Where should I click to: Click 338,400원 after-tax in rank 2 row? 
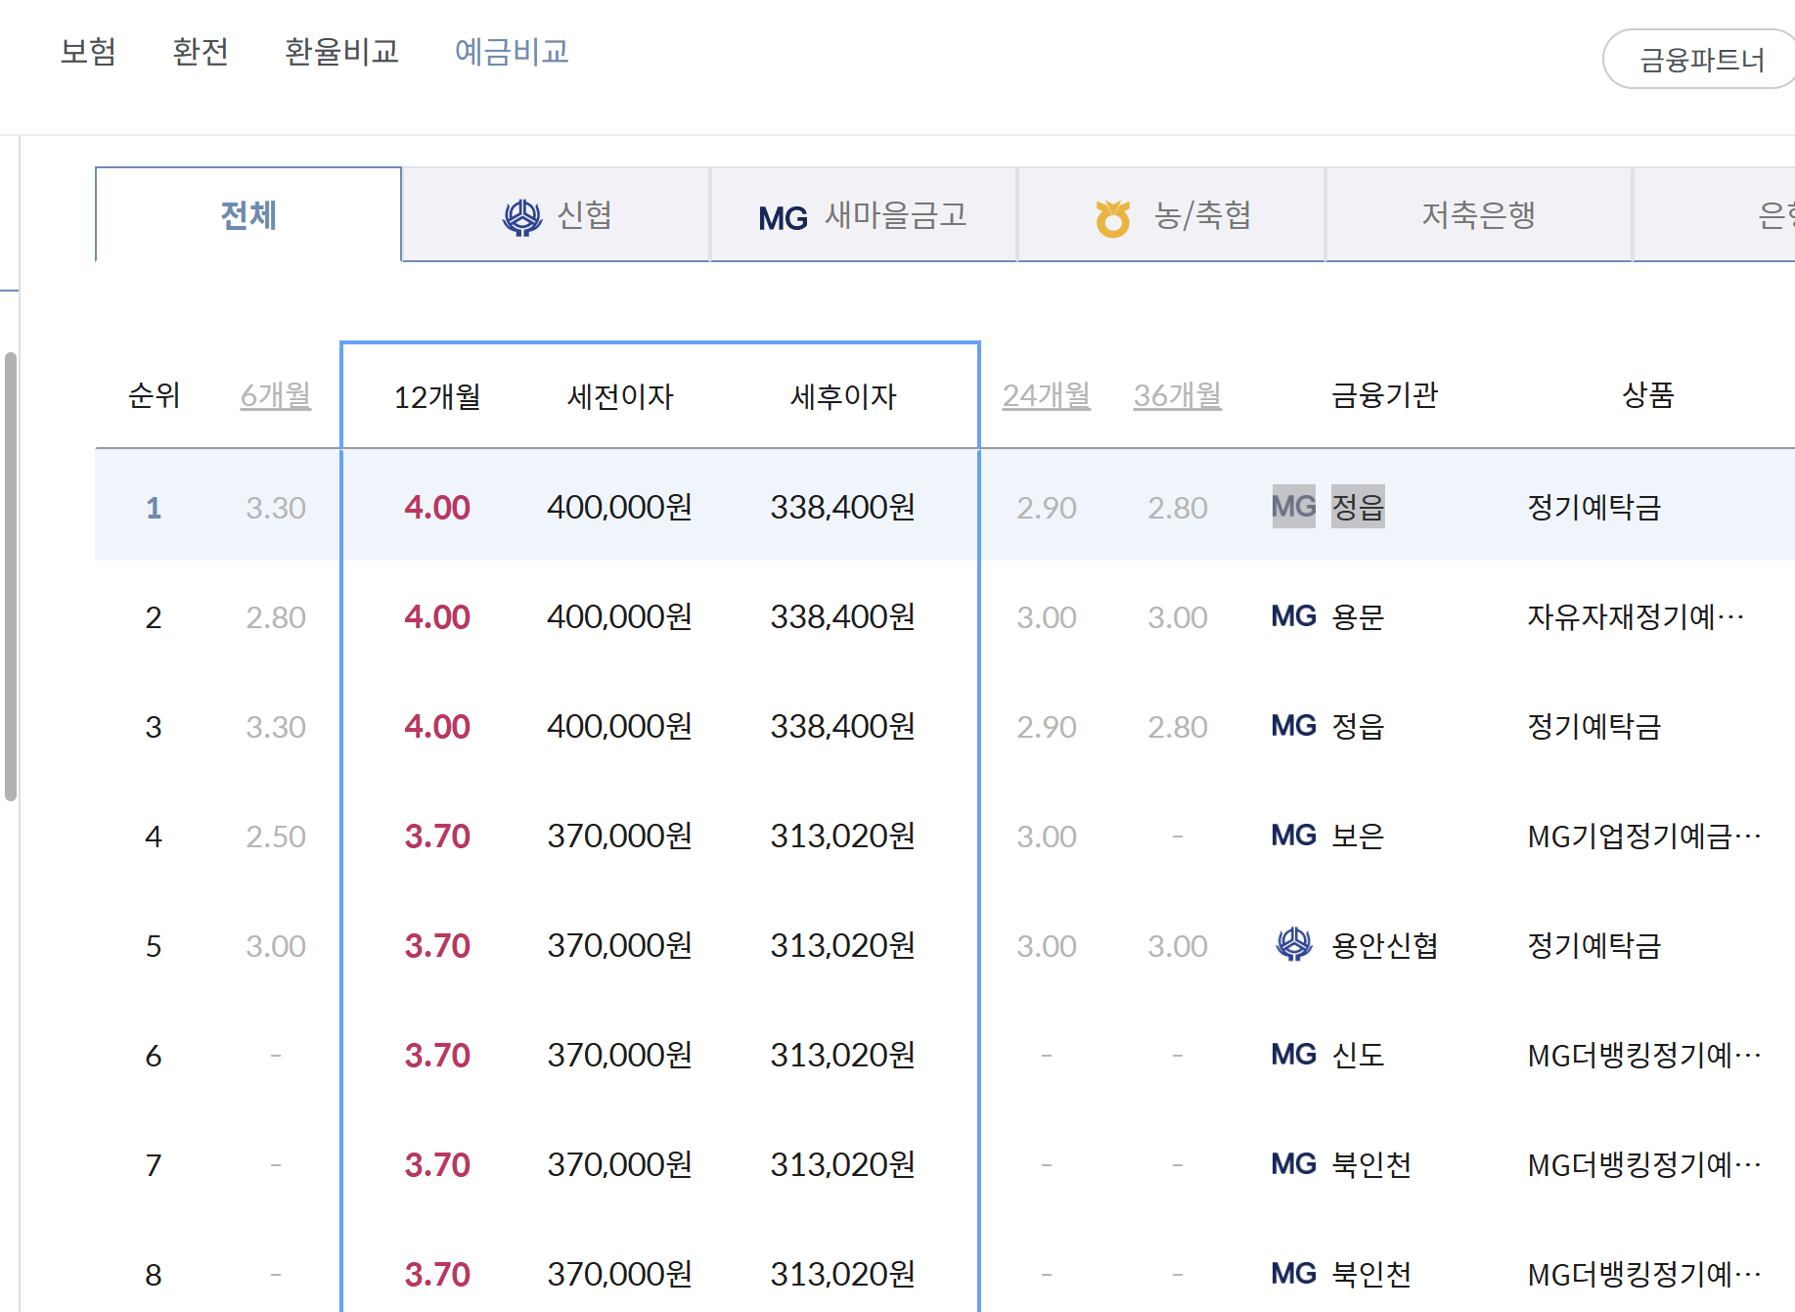(x=842, y=616)
